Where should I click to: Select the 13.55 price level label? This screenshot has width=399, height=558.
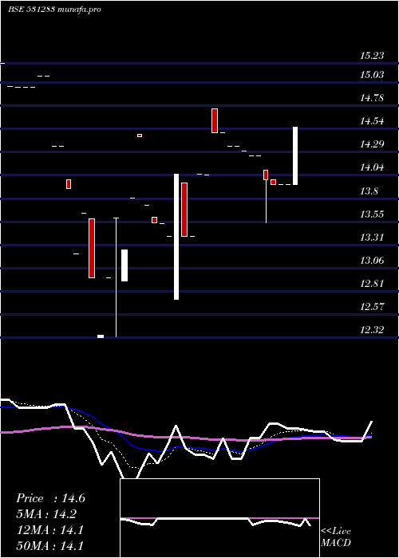tap(372, 214)
